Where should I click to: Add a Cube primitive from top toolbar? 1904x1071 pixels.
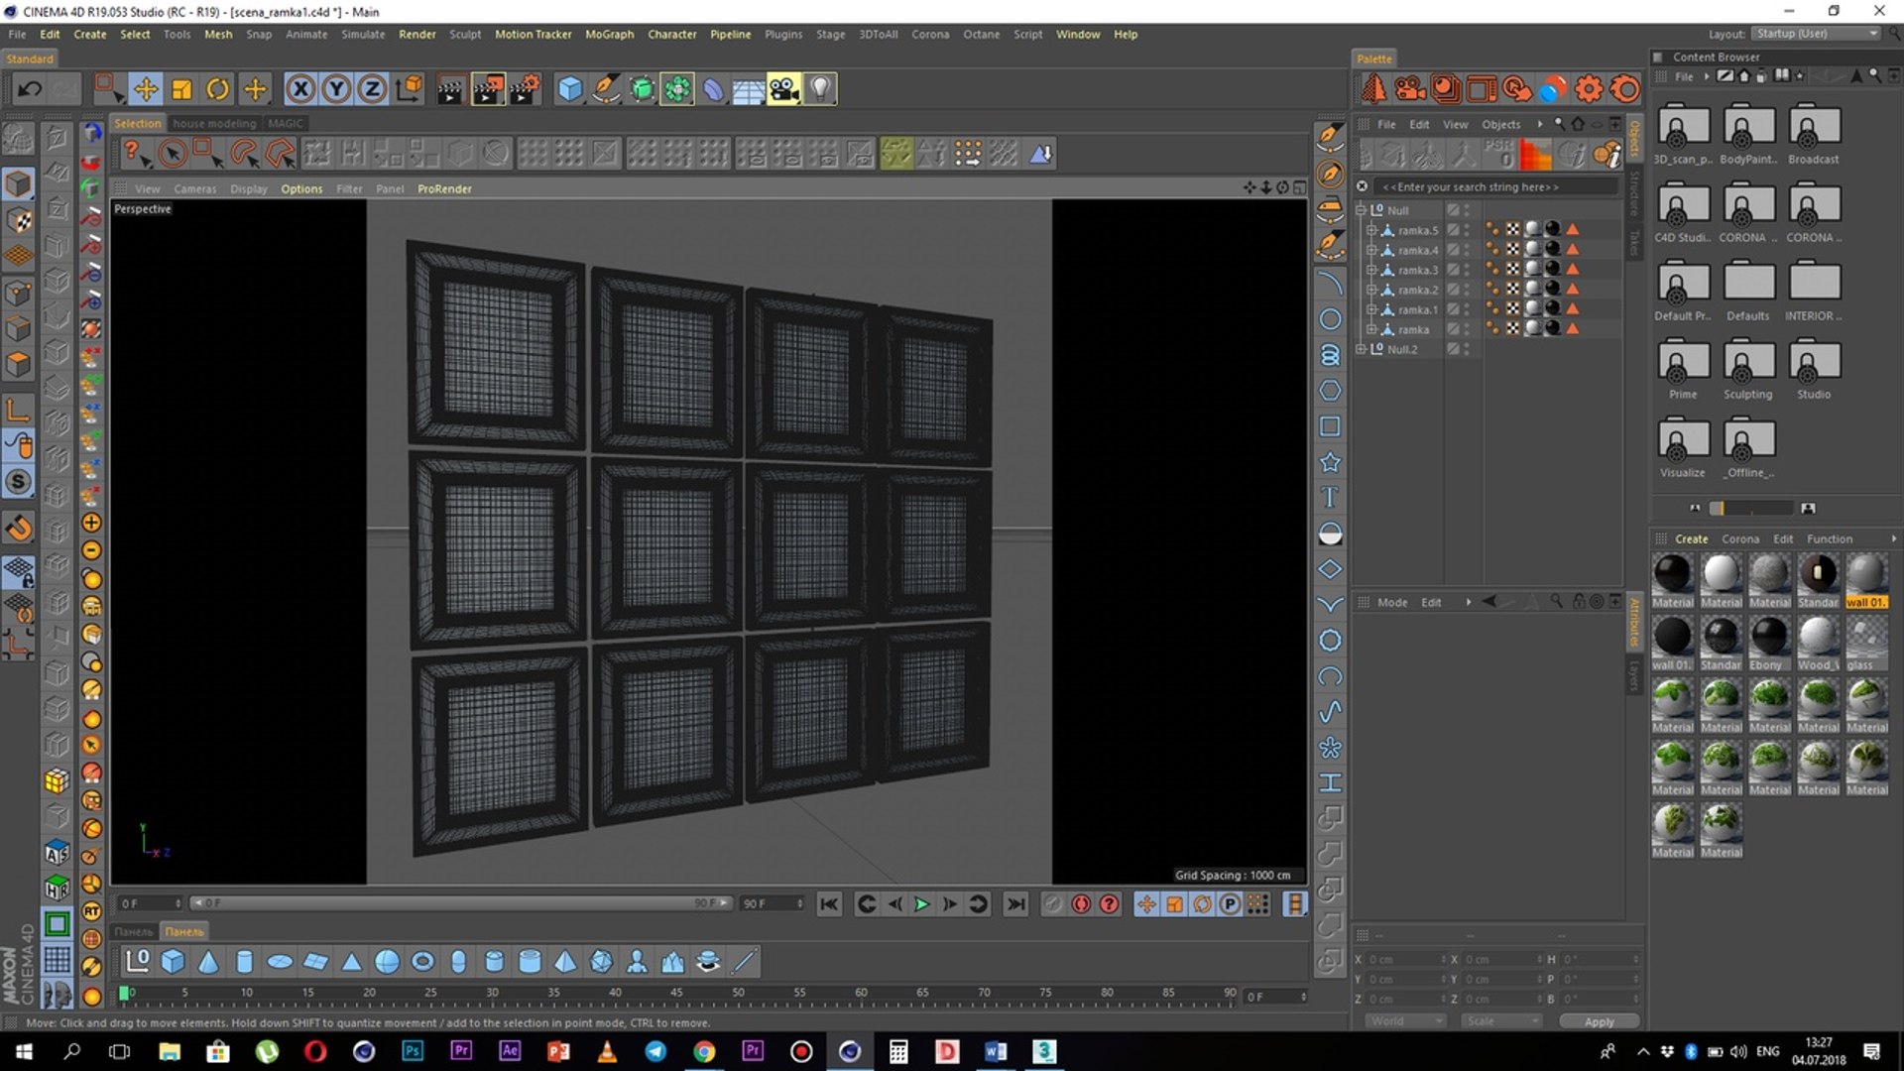pos(570,89)
